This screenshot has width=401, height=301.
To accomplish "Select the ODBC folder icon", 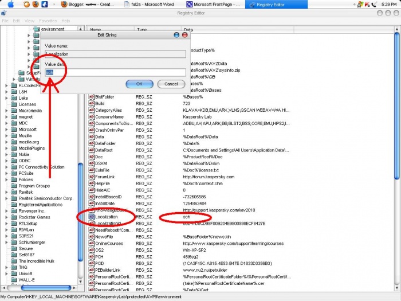I will pyautogui.click(x=14, y=161).
